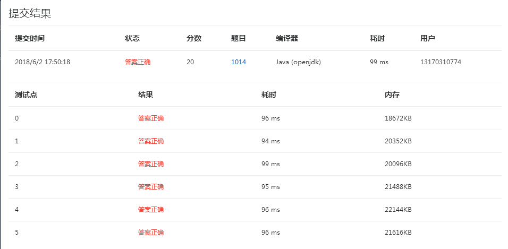Open problem link 1014
508x249 pixels.
(x=239, y=62)
